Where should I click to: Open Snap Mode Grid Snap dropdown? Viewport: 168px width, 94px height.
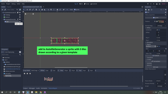[x=35, y=70]
